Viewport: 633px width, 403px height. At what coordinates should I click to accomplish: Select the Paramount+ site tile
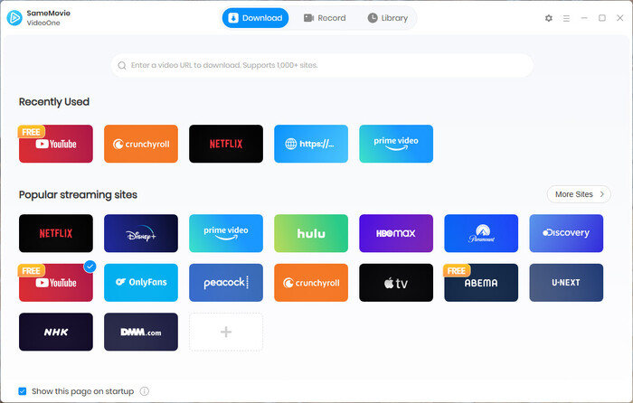click(481, 233)
